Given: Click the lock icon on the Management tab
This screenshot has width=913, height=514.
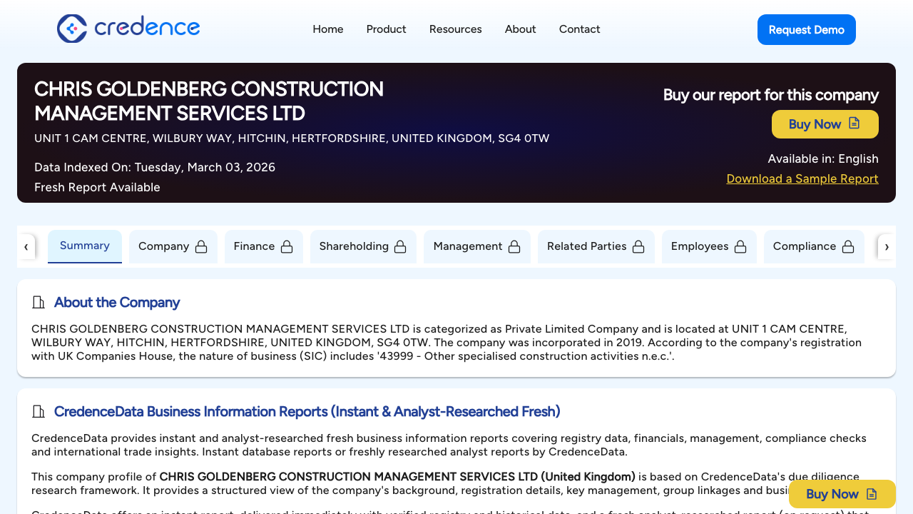Looking at the screenshot, I should coord(514,246).
